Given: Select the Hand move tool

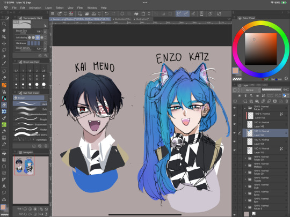Looking at the screenshot, I should point(4,30).
